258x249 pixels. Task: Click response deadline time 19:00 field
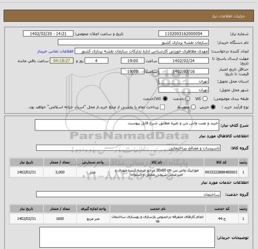(x=133, y=61)
